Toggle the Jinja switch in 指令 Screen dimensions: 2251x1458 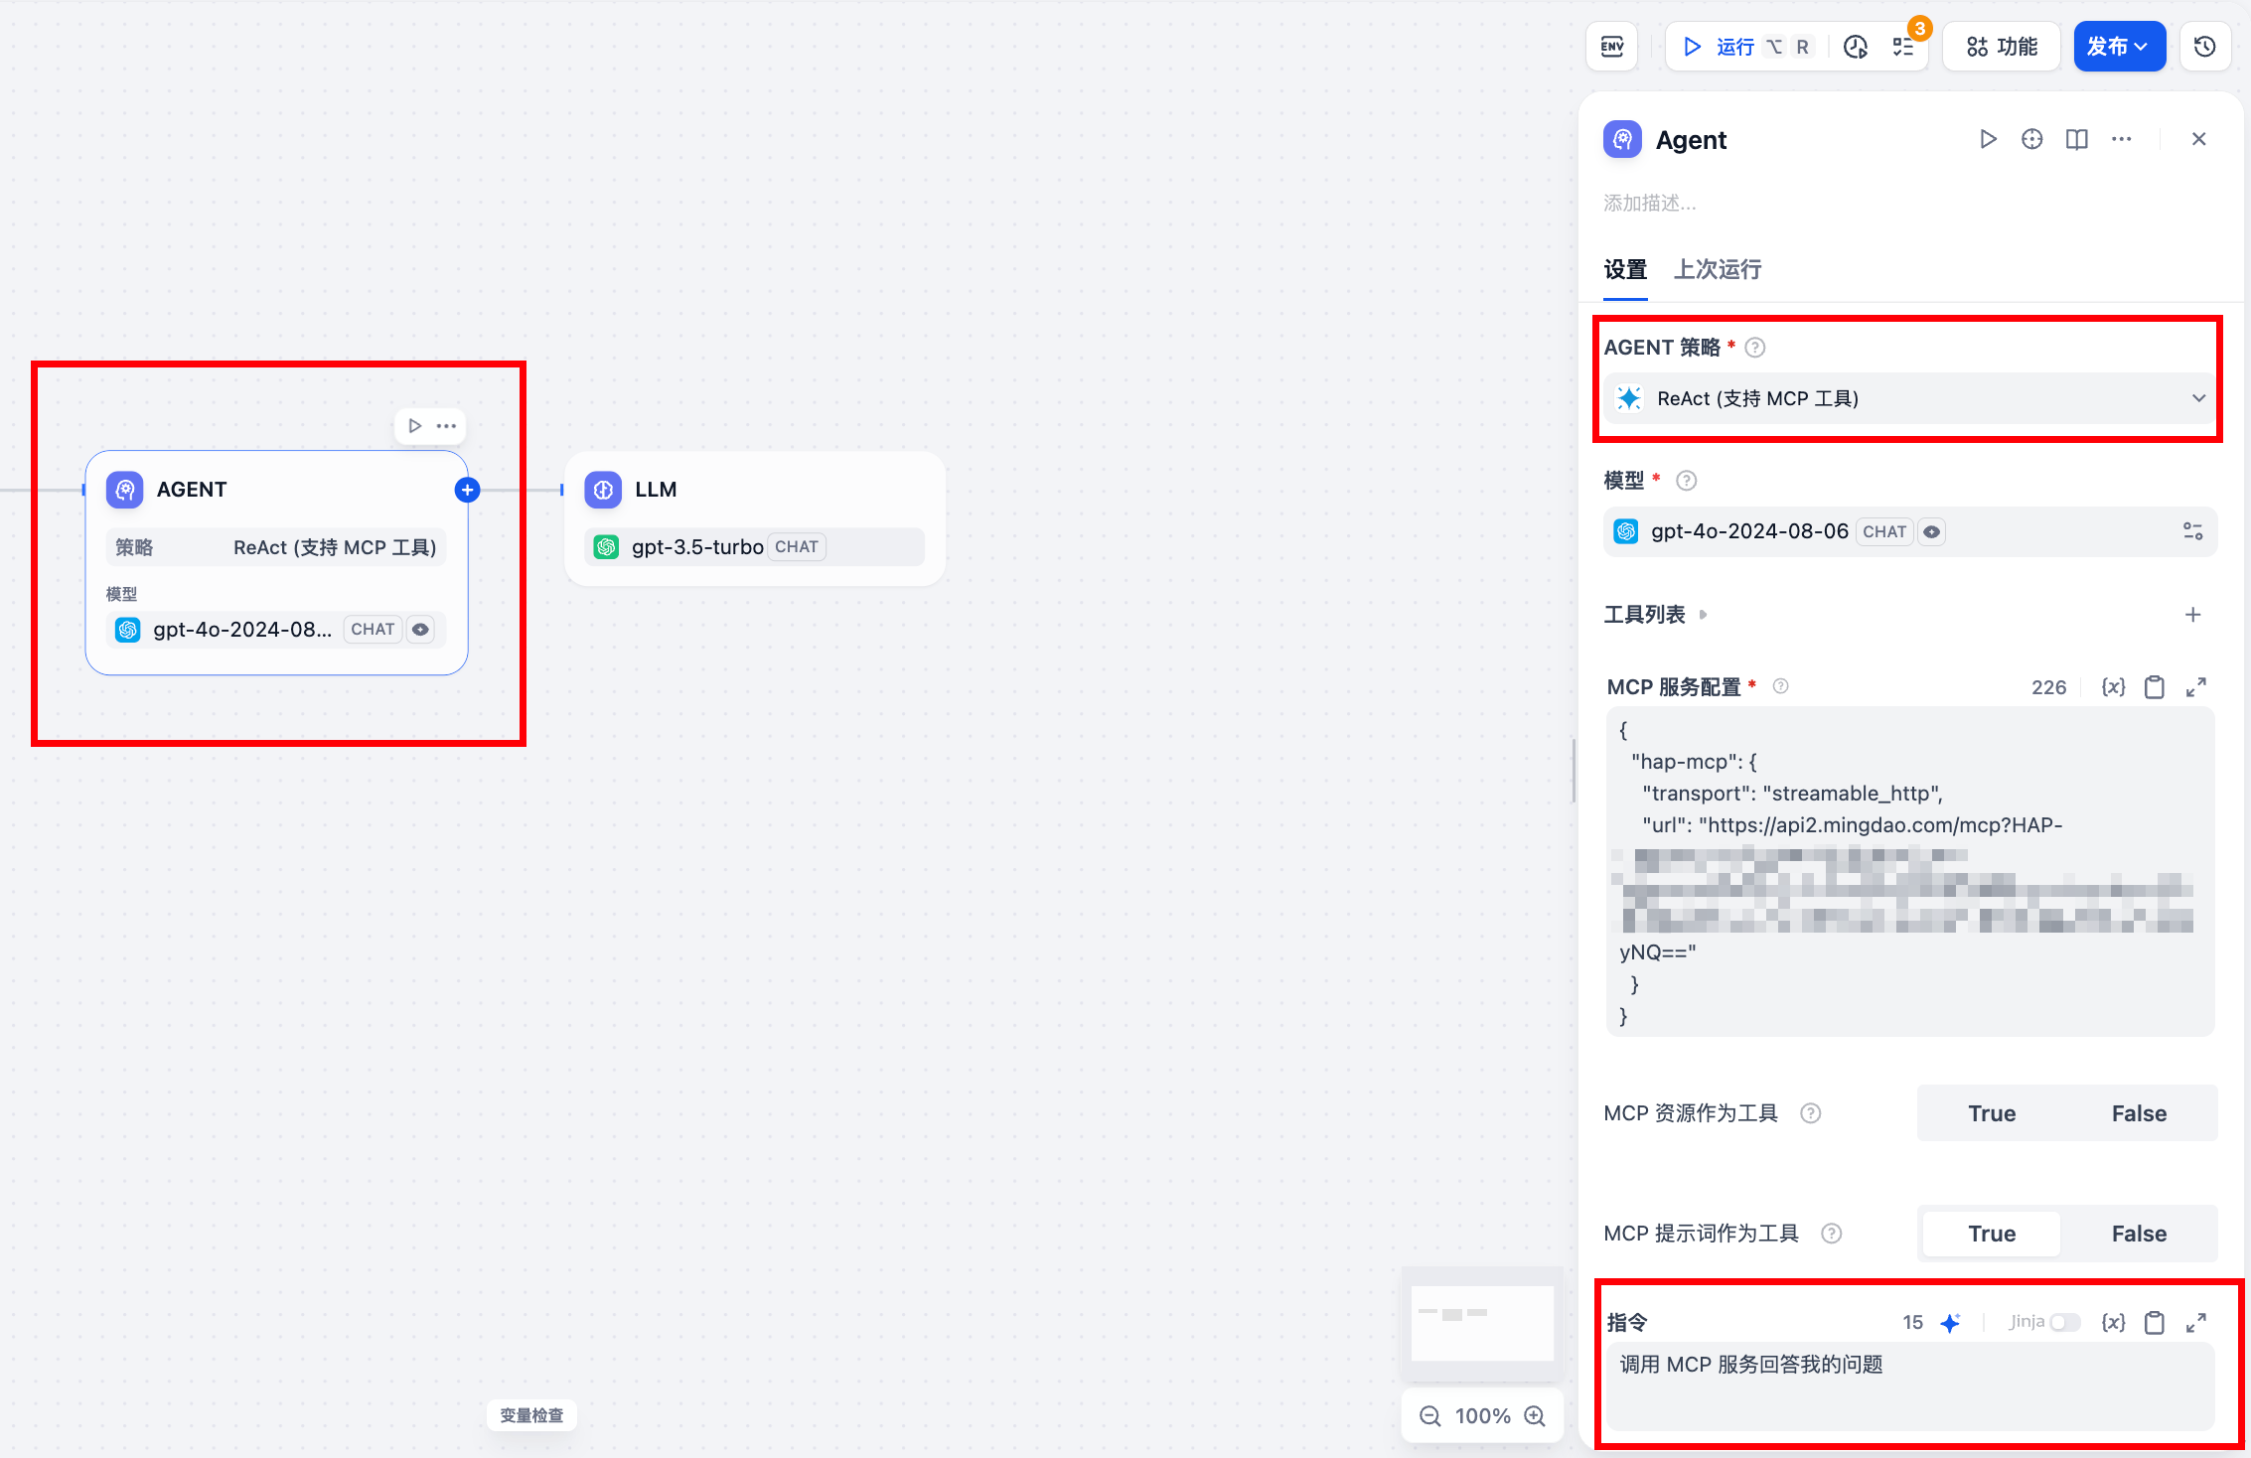2064,1323
